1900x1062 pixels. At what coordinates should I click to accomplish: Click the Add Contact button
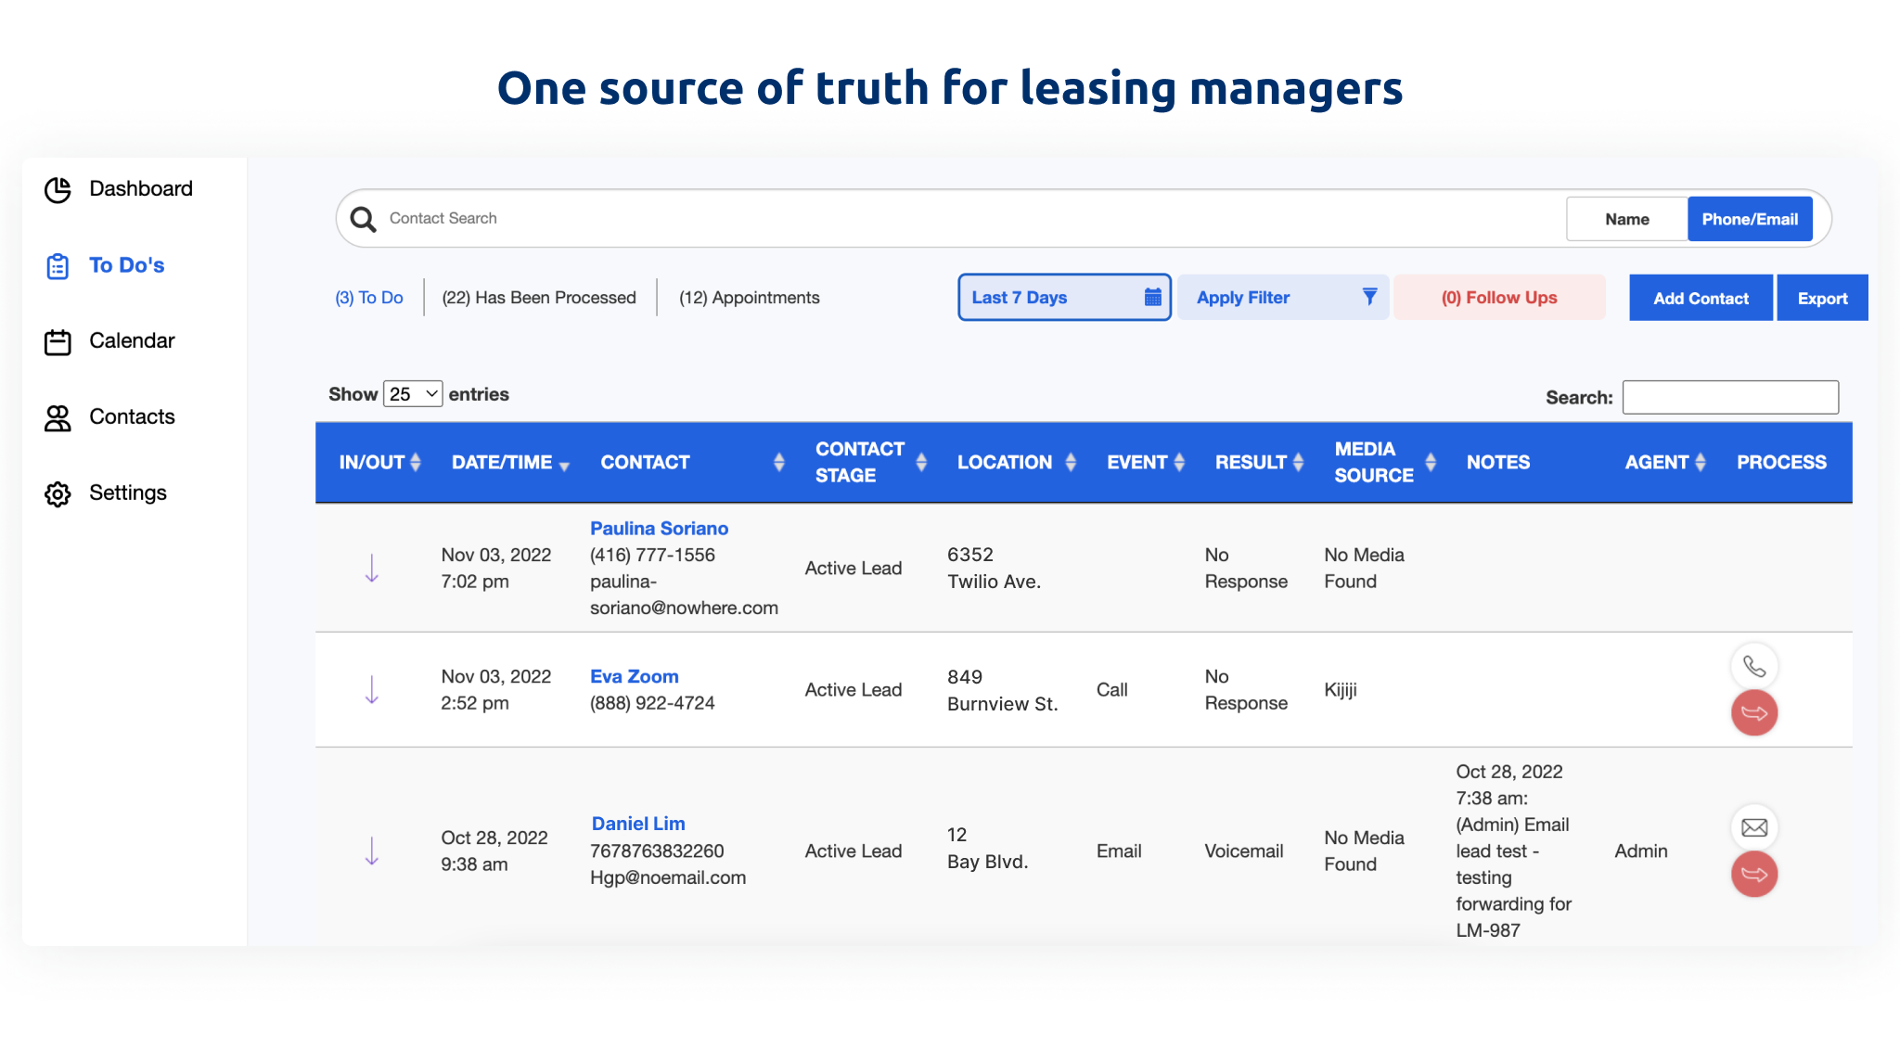tap(1700, 297)
